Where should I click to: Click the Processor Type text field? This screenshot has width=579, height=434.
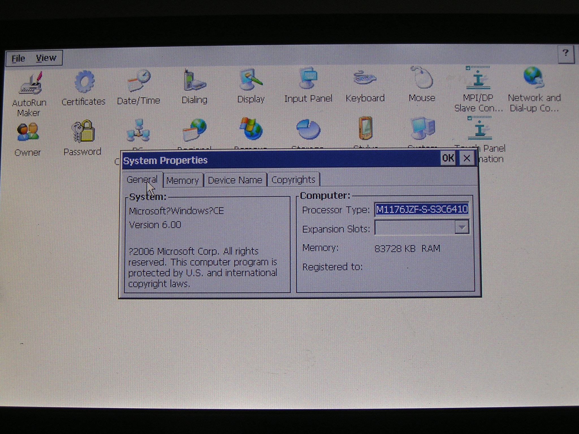tap(421, 210)
